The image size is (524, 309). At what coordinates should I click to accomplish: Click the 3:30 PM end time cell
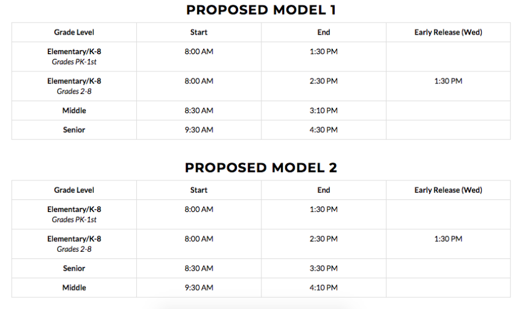click(323, 269)
